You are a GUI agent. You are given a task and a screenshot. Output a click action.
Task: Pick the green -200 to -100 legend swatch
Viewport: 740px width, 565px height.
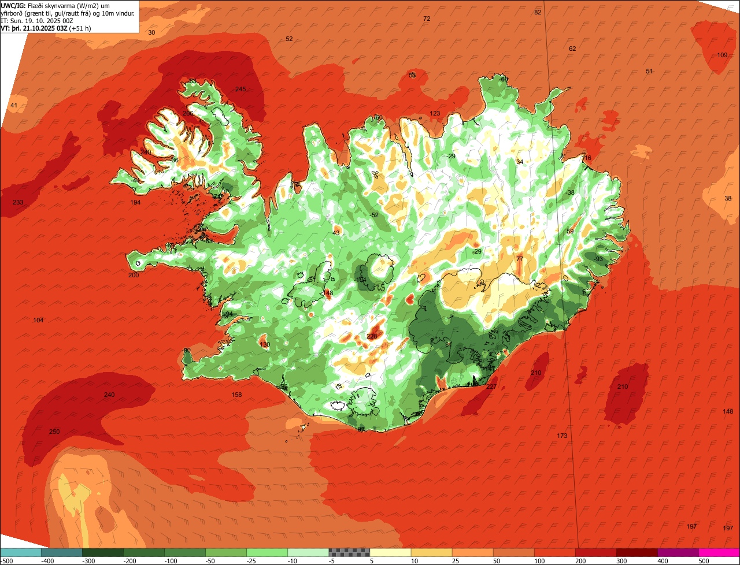click(144, 552)
